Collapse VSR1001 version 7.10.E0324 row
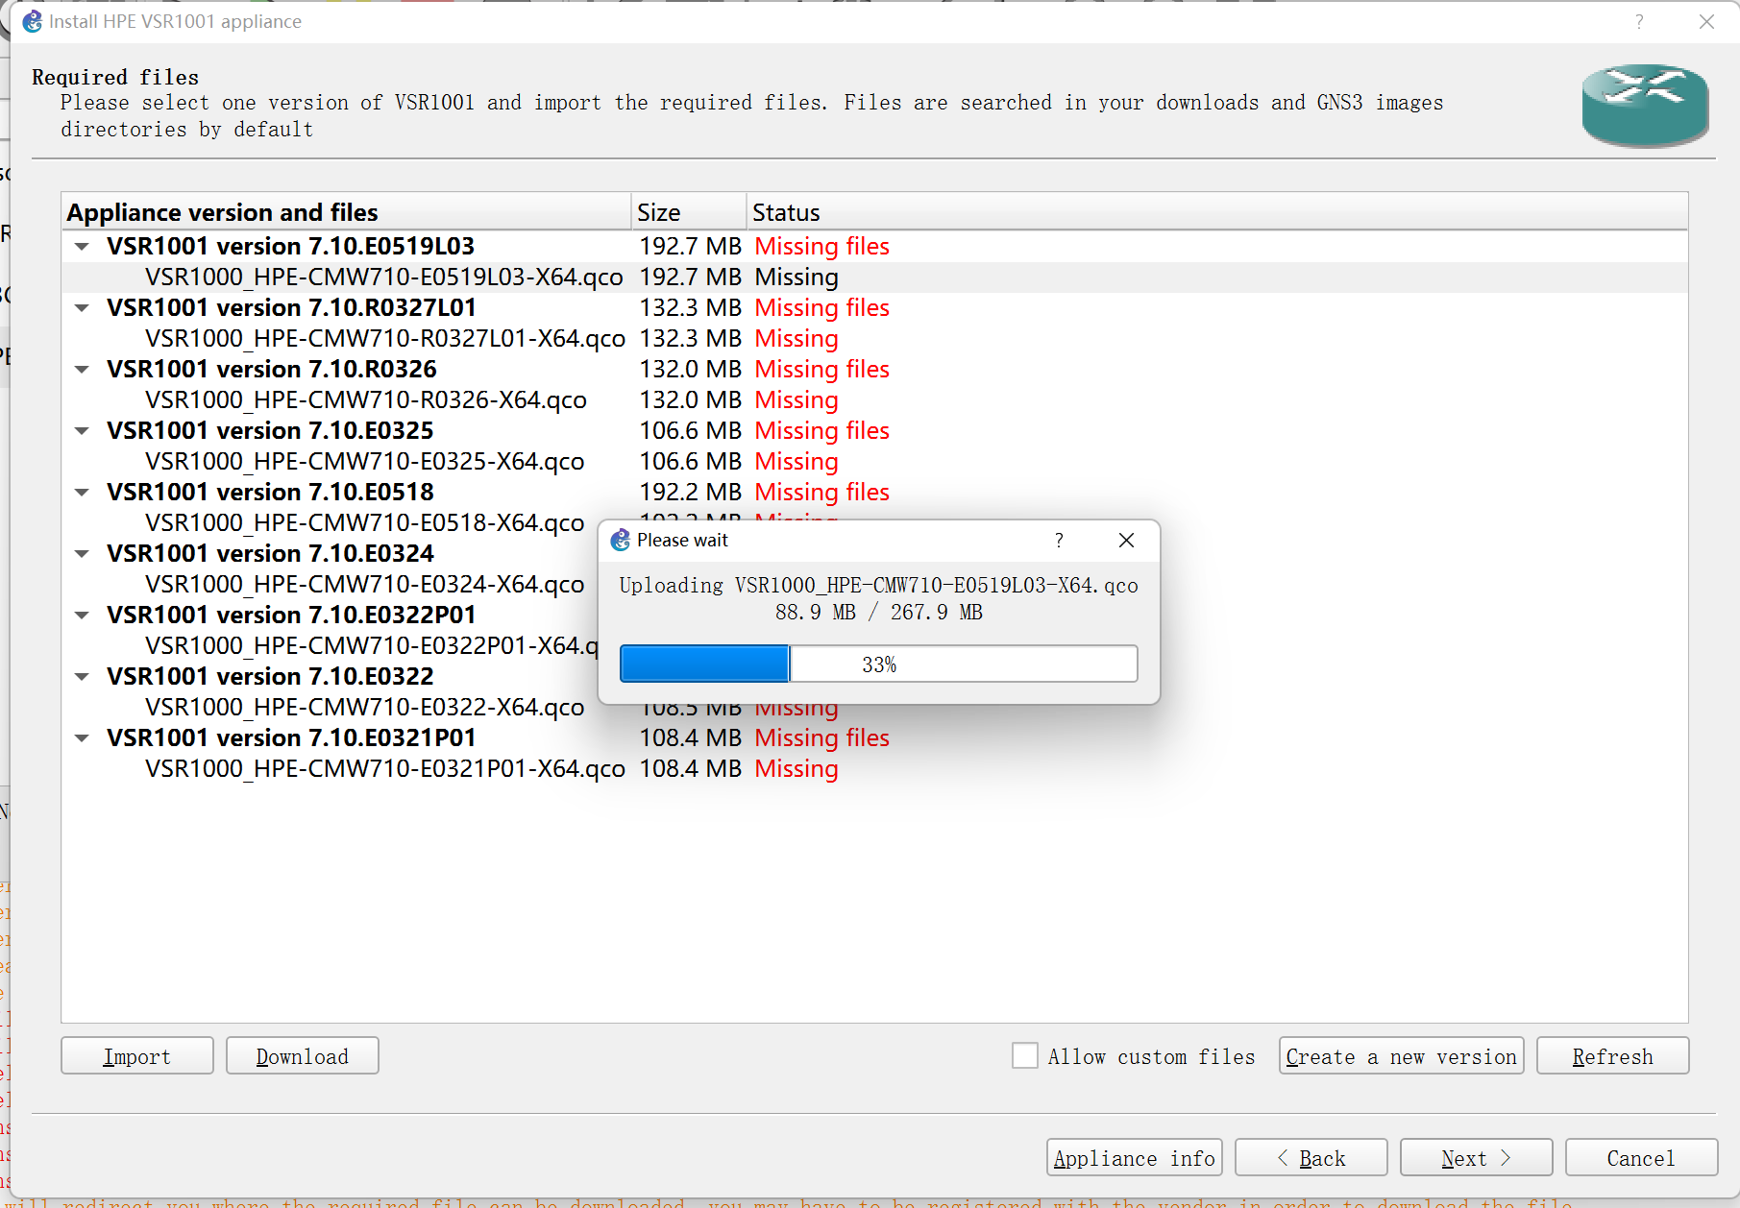The width and height of the screenshot is (1740, 1208). point(83,554)
